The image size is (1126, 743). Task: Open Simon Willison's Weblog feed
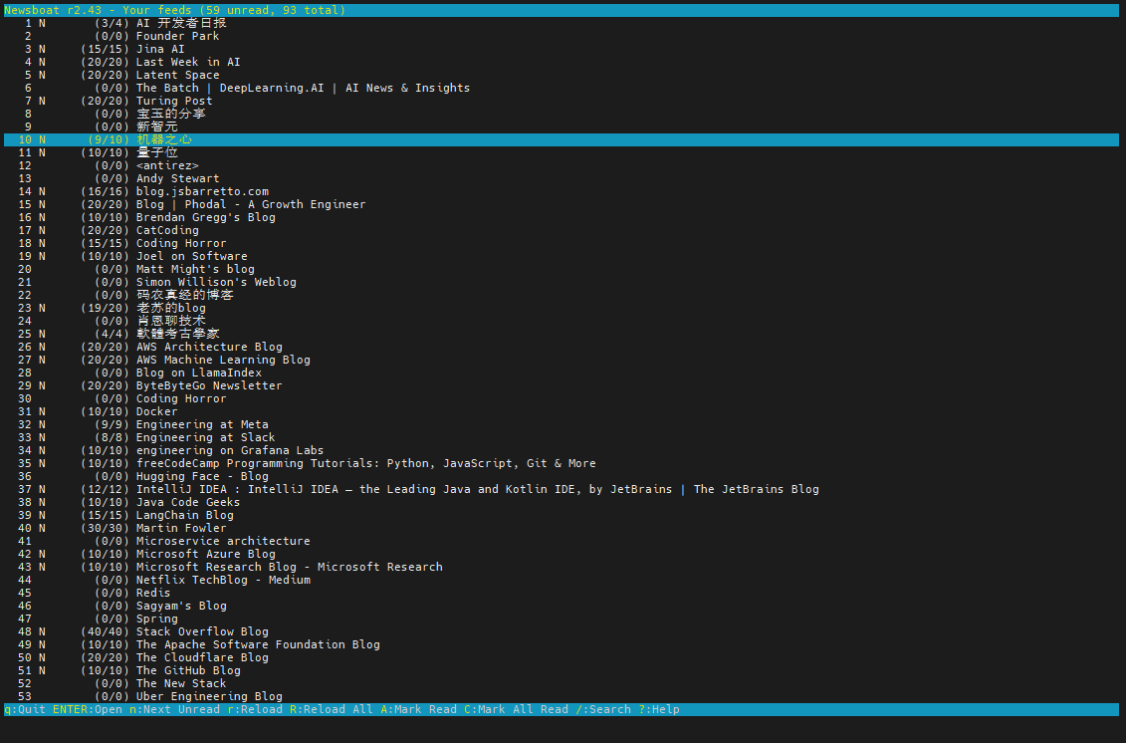[x=216, y=282]
